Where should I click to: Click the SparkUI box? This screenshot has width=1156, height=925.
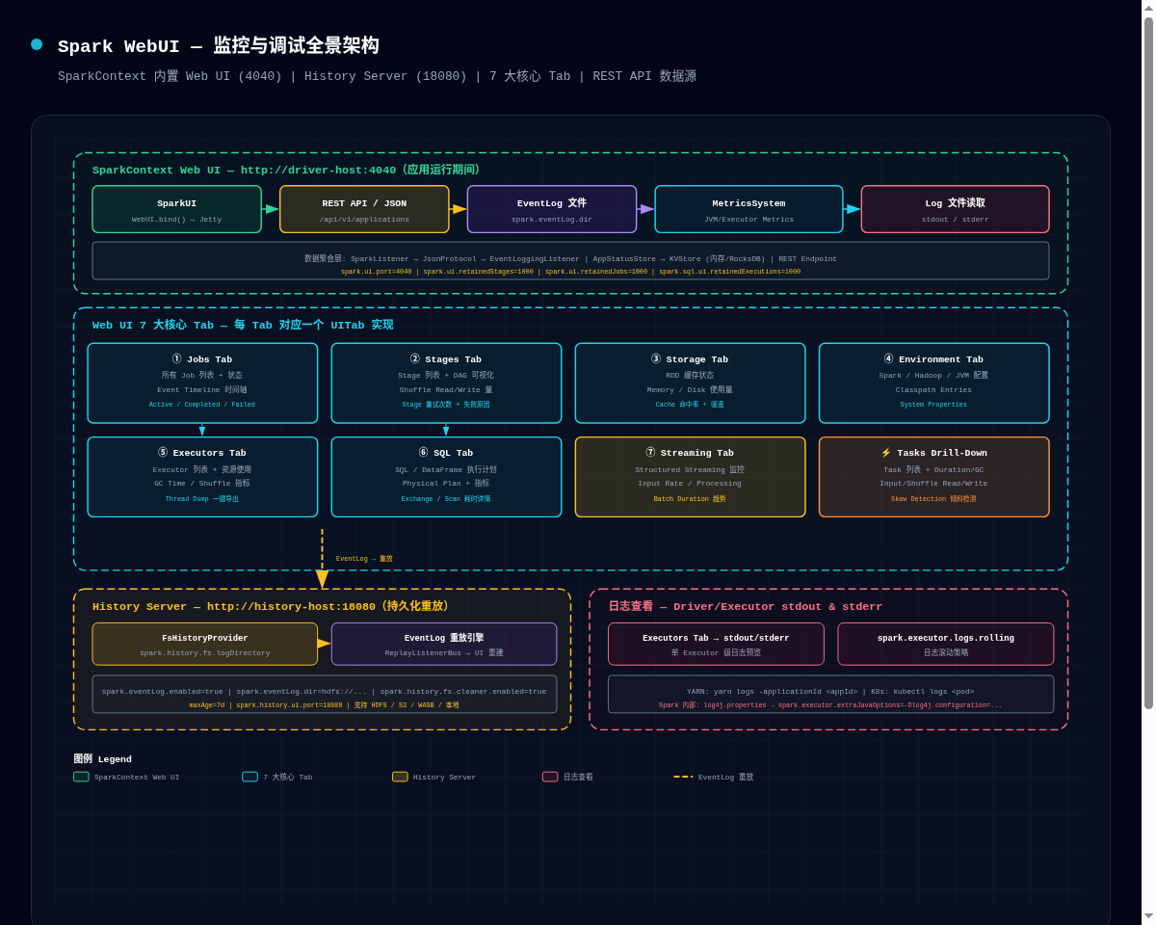[x=176, y=209]
